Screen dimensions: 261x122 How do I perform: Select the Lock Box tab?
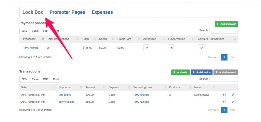(x=33, y=12)
